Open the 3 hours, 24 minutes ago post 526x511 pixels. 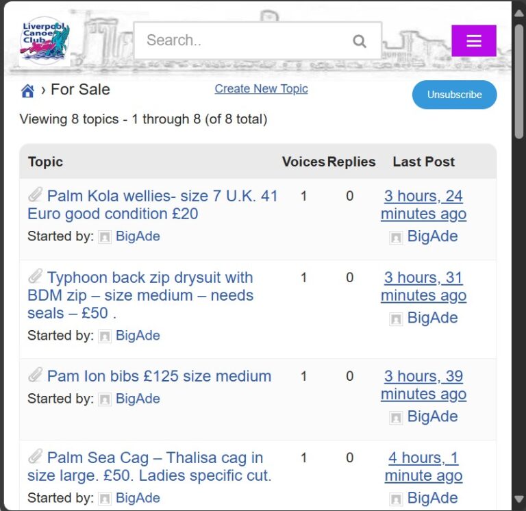(423, 205)
